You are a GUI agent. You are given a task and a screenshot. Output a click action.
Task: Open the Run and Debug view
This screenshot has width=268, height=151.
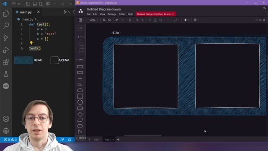coord(6,50)
